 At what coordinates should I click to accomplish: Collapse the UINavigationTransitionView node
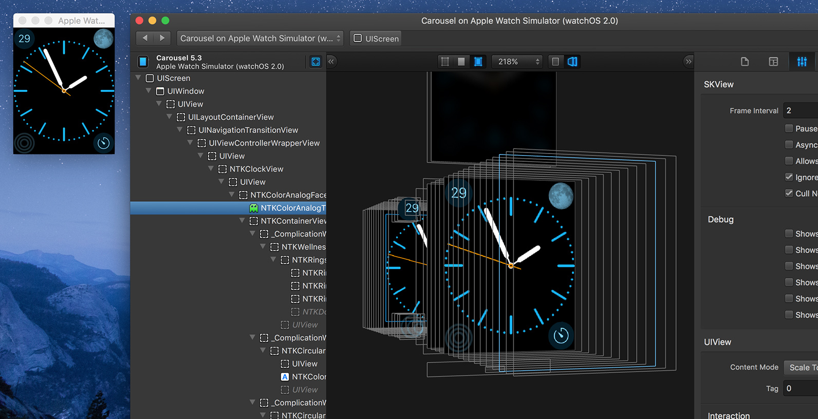tap(180, 130)
